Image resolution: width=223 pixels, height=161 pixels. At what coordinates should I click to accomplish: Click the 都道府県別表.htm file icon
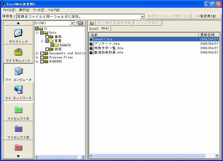click(92, 53)
